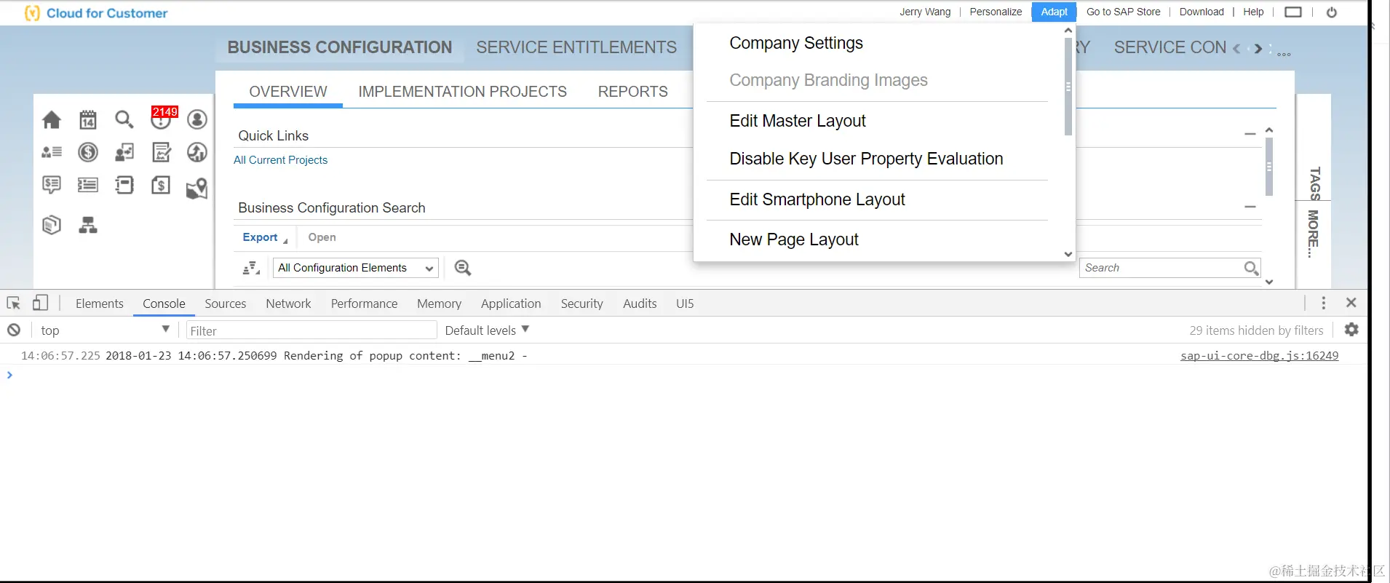
Task: Click Personalize in the header
Action: (x=996, y=12)
